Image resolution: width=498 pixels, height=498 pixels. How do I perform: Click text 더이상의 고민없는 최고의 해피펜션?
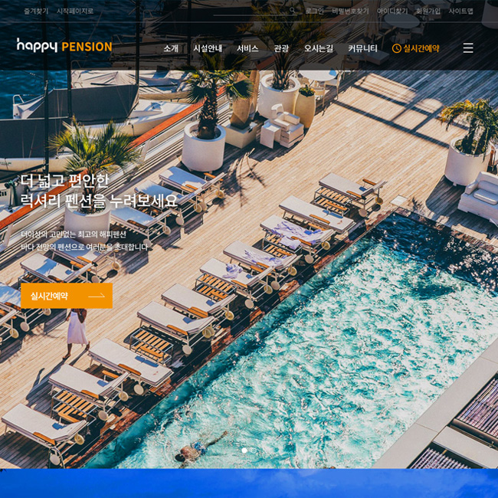click(74, 234)
